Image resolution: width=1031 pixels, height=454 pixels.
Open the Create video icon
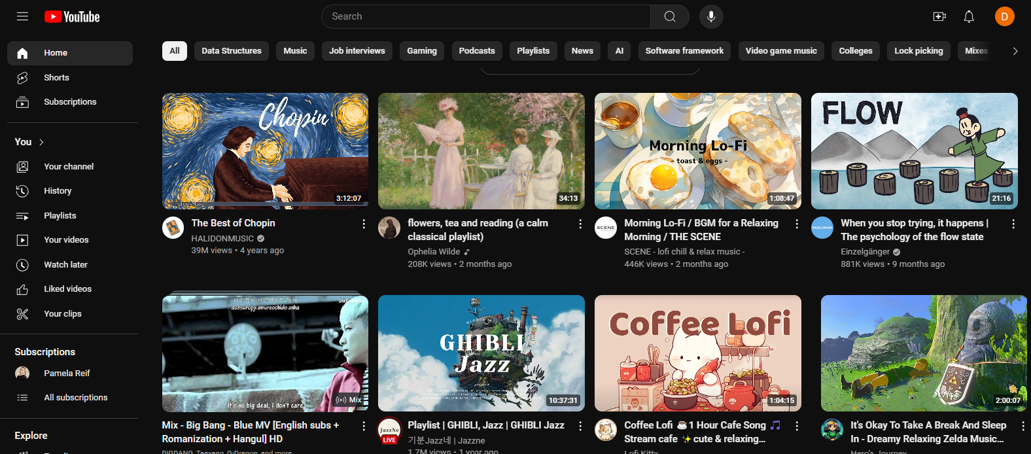point(939,16)
